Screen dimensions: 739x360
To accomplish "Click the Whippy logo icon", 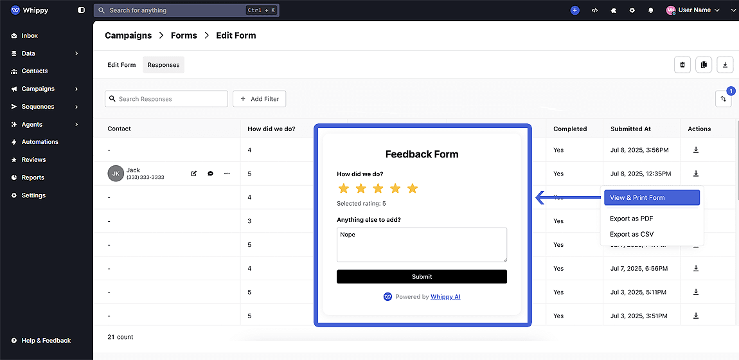I will point(15,10).
